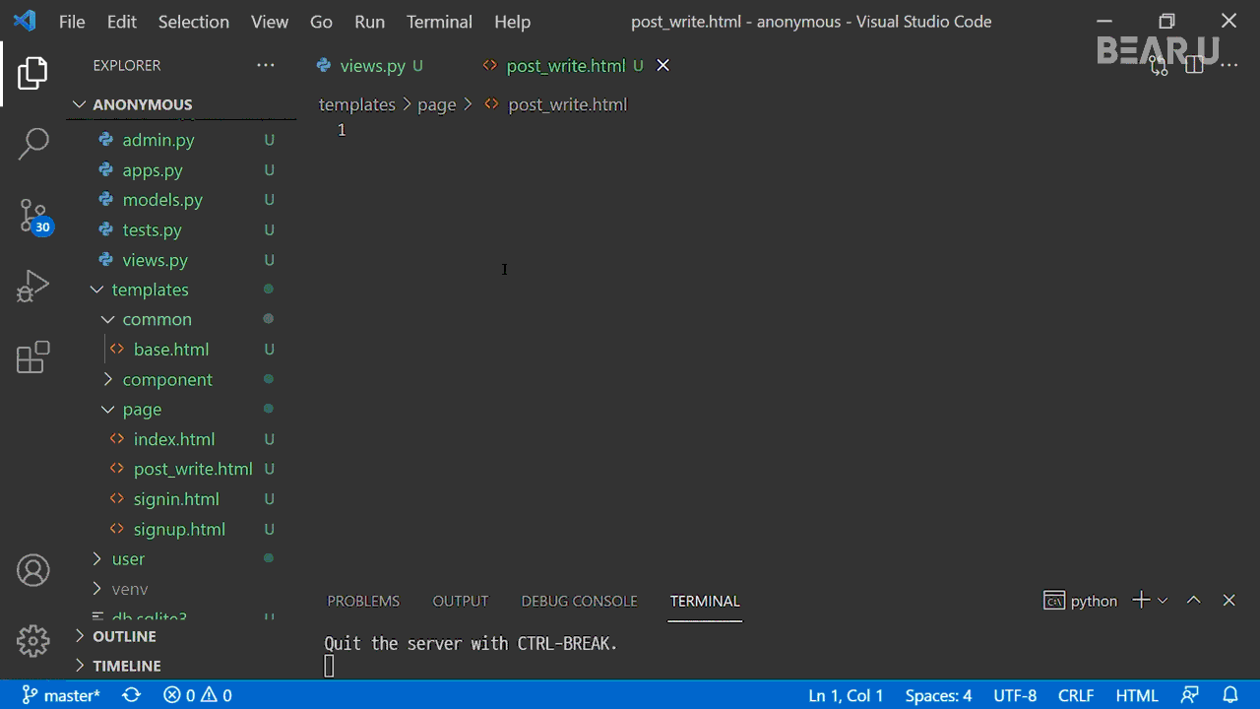Click the templates breadcrumb segment
Image resolution: width=1260 pixels, height=709 pixels.
point(356,104)
